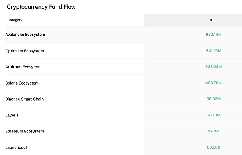This screenshot has height=155, width=242.
Task: Select the 86.03M fund flow value
Action: tap(213, 99)
